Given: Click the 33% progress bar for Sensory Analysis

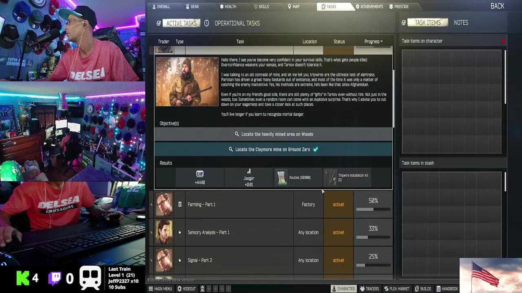Looking at the screenshot, I should tap(373, 237).
